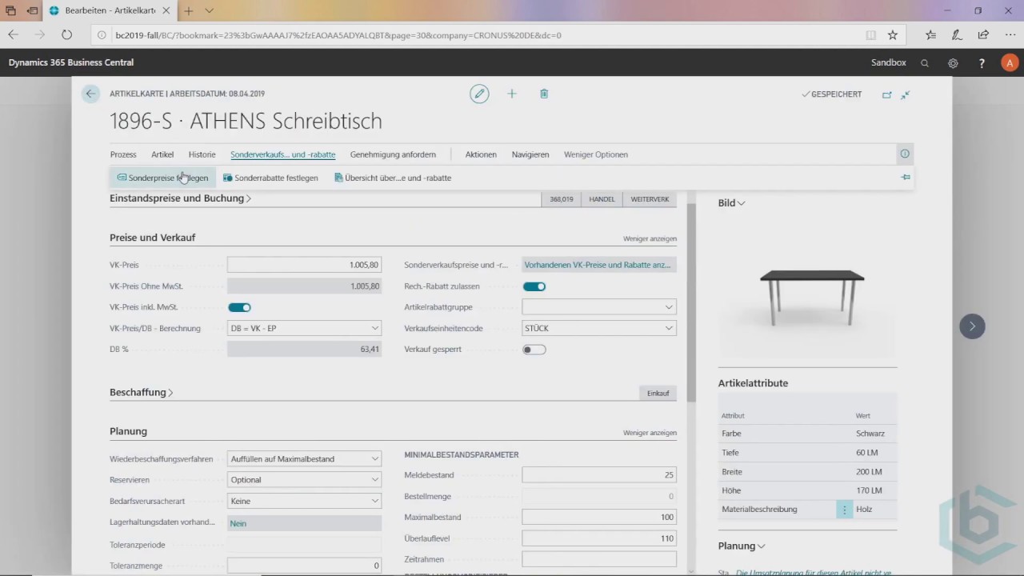Click Weniger anzeigen in the Planung section
1024x576 pixels.
tap(650, 433)
